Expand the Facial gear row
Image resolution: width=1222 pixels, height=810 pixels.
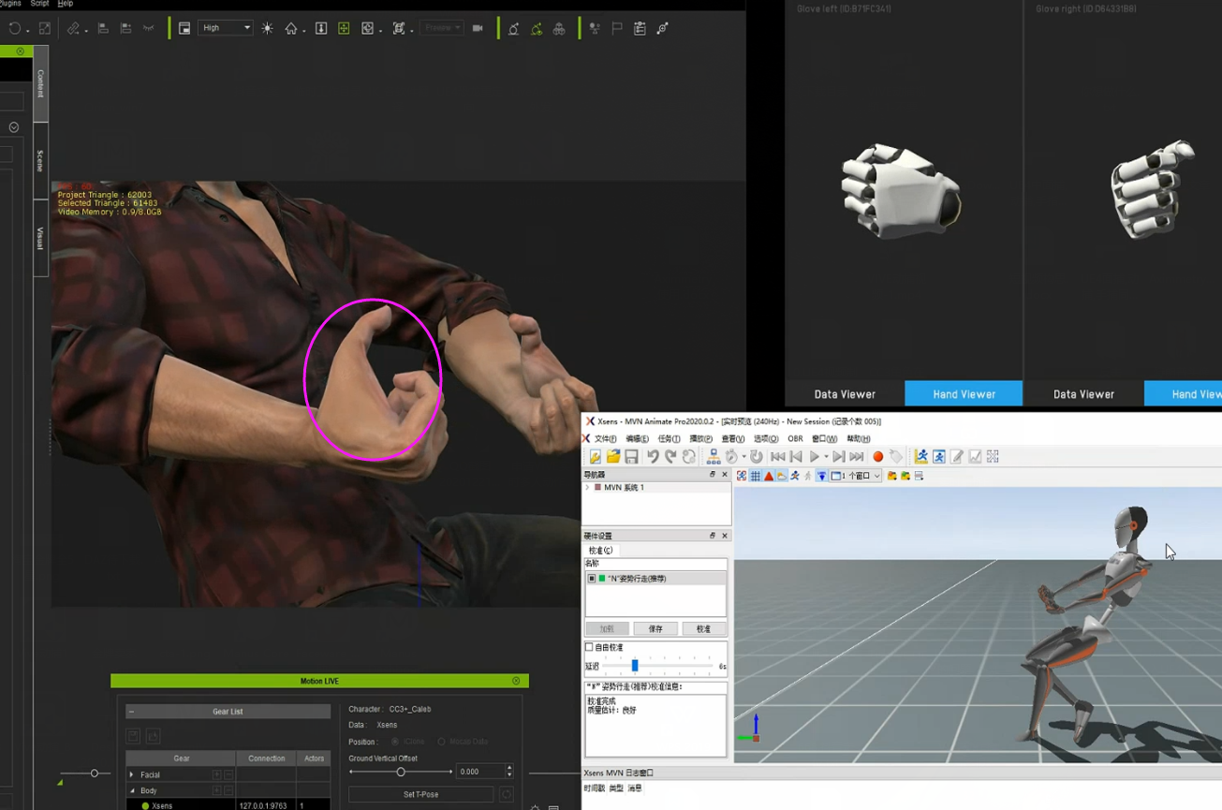pos(132,774)
